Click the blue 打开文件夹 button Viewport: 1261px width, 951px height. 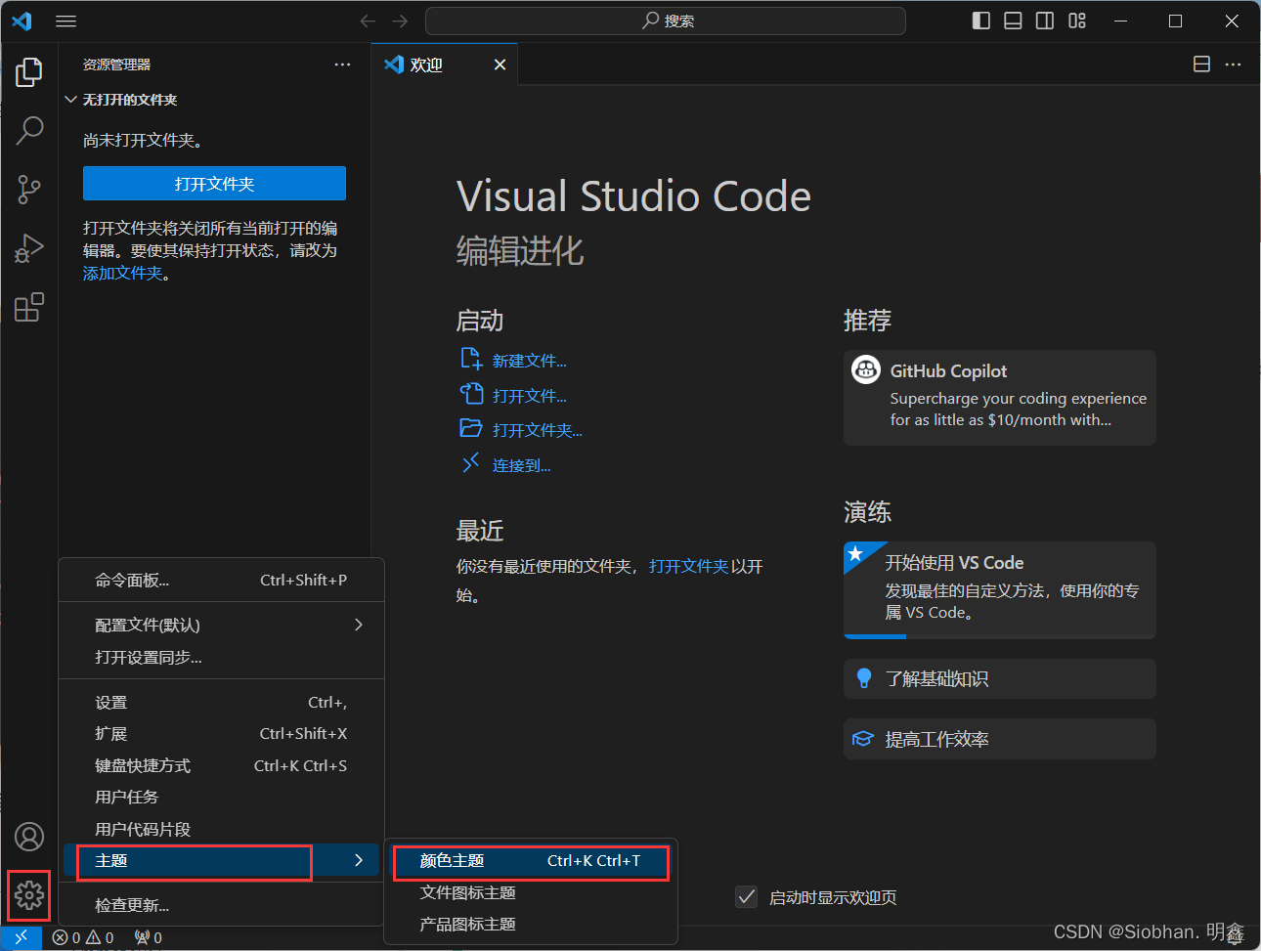[214, 184]
